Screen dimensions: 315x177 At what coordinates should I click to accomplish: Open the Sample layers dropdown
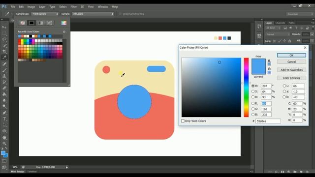click(93, 14)
